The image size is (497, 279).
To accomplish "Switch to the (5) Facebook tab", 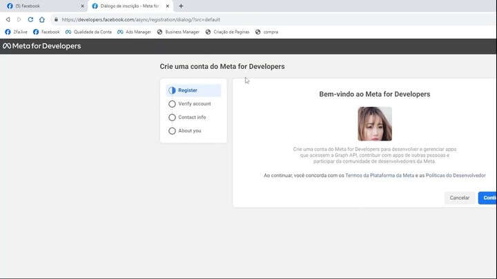I will tap(44, 6).
